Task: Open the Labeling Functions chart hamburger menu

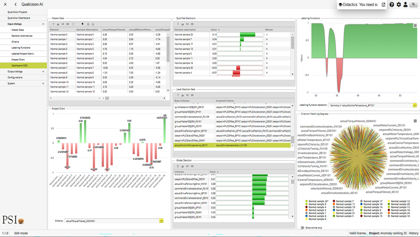Action: coord(415,26)
